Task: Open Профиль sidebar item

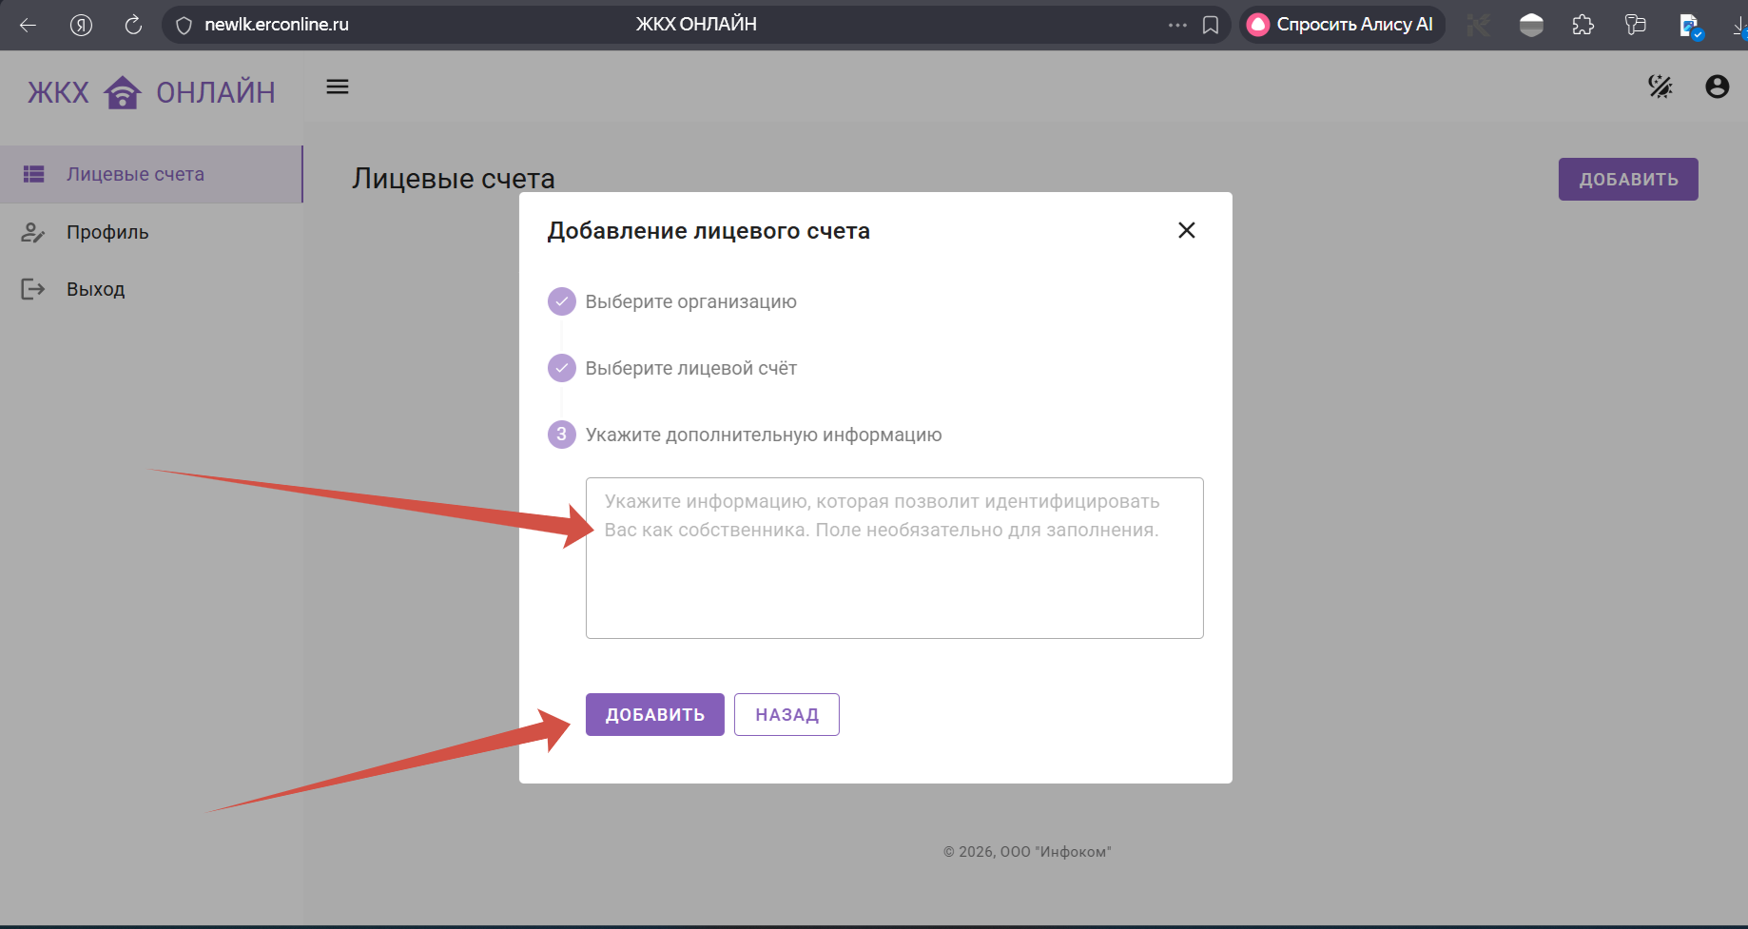Action: click(x=107, y=232)
